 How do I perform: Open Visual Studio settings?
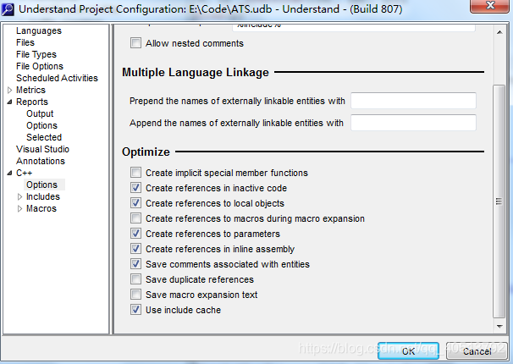pyautogui.click(x=42, y=149)
